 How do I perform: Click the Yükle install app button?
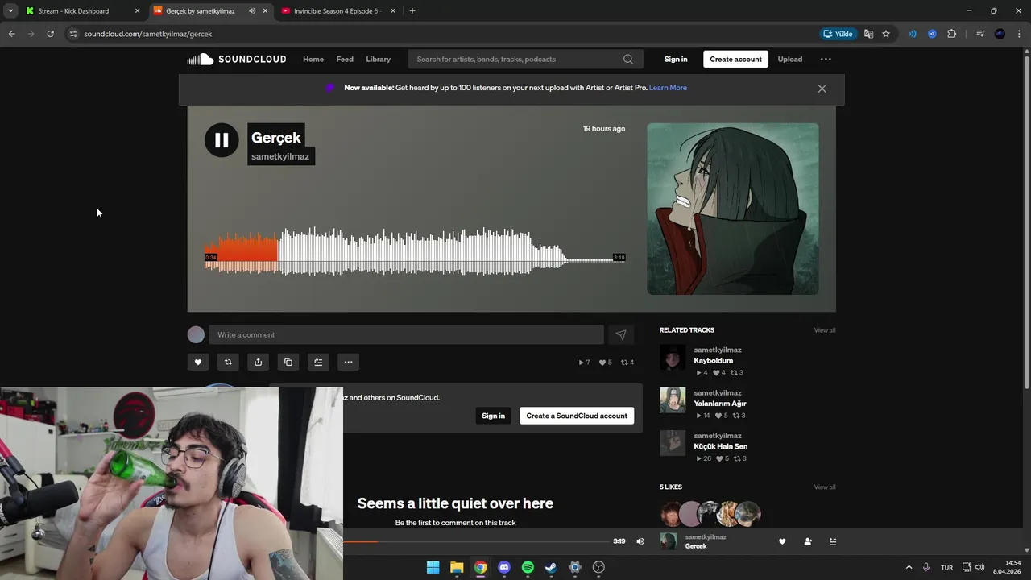click(838, 34)
